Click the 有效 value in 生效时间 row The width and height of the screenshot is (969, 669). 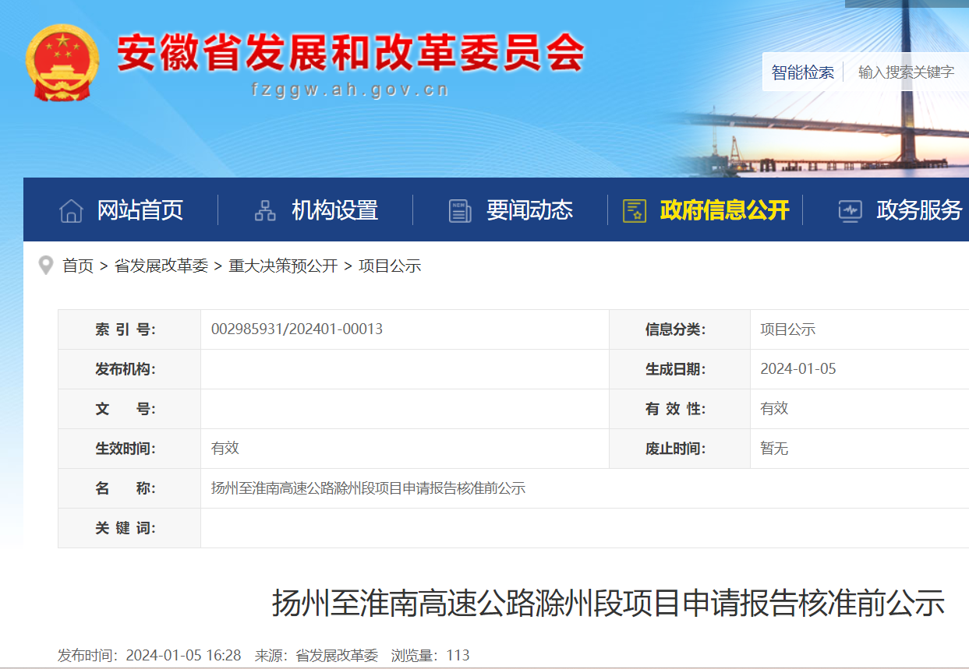pyautogui.click(x=225, y=449)
